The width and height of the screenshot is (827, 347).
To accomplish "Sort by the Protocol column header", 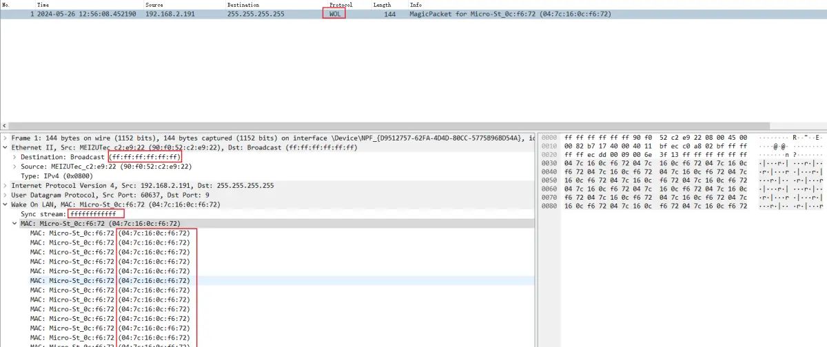I will (x=340, y=5).
